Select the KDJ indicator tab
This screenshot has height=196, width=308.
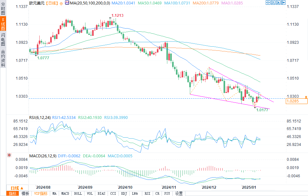(x=124, y=193)
